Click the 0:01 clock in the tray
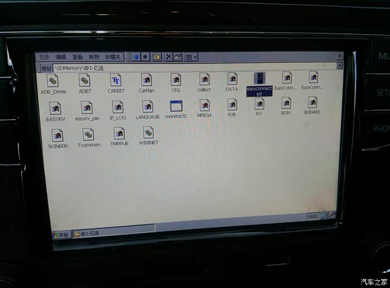 click(313, 216)
